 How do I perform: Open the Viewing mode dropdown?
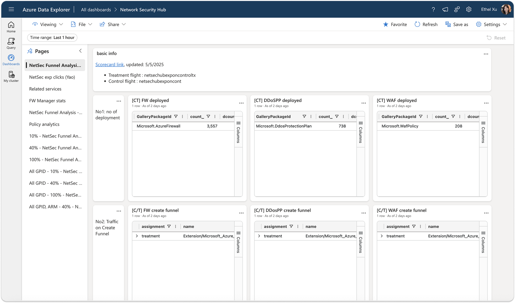click(x=48, y=25)
